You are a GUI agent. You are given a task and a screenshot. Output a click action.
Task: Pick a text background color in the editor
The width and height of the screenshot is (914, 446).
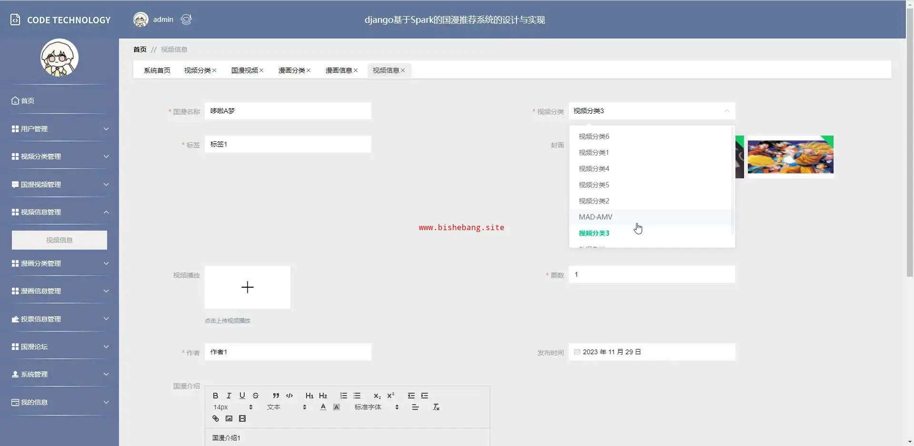[337, 407]
